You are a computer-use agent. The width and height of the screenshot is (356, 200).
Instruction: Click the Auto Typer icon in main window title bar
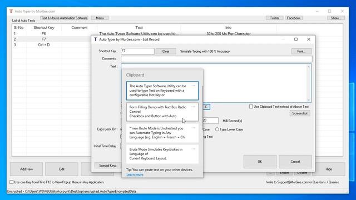[11, 11]
